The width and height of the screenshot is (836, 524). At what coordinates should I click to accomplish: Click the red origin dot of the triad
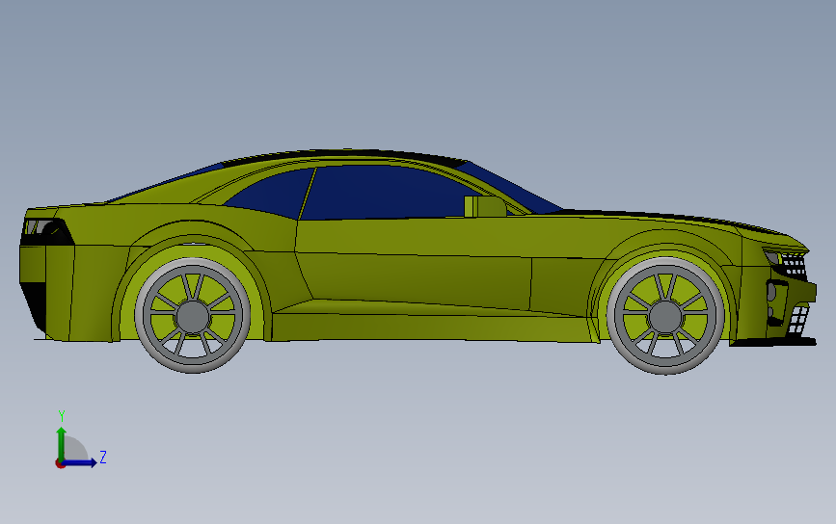pos(60,464)
